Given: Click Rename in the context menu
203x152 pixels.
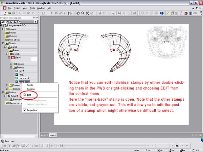Looking at the screenshot, I should (31, 89).
